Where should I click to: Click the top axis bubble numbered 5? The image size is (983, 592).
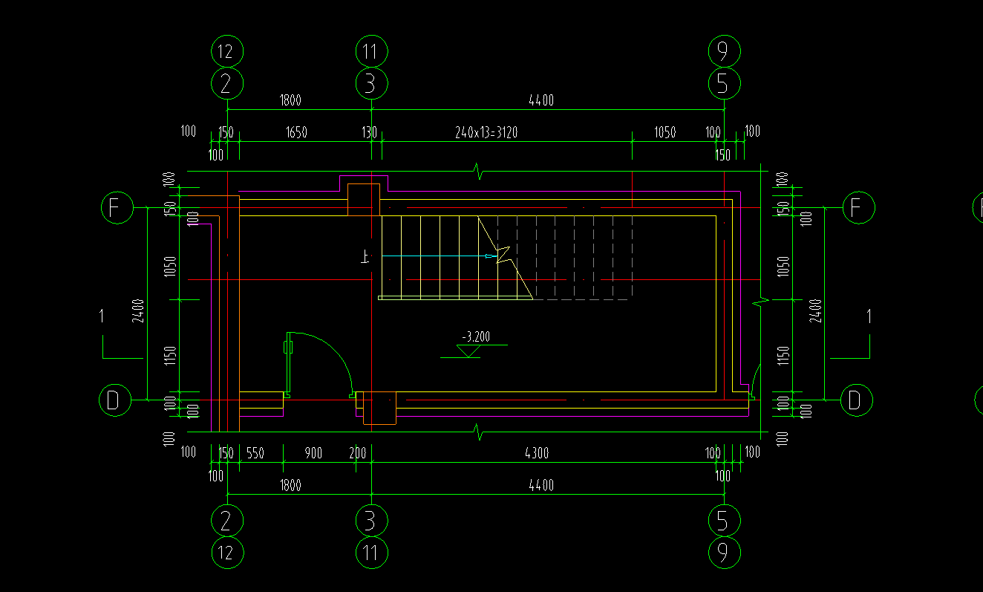(x=723, y=83)
